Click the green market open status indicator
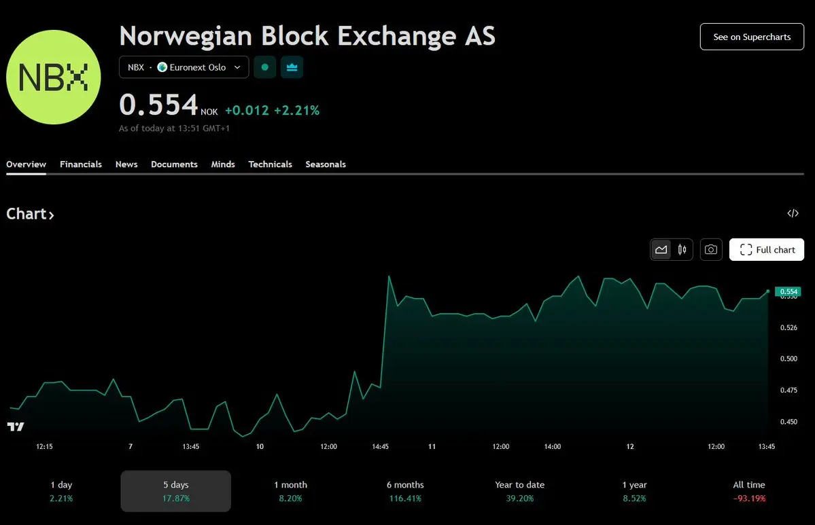This screenshot has height=525, width=815. tap(265, 67)
